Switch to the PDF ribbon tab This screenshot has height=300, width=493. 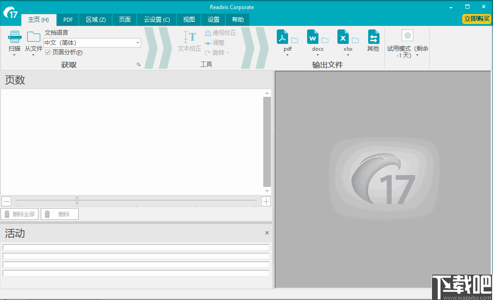(x=67, y=19)
